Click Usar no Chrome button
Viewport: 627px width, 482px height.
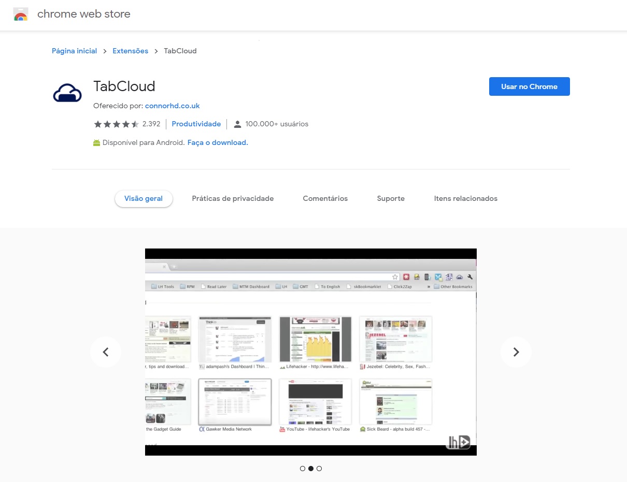pyautogui.click(x=529, y=86)
